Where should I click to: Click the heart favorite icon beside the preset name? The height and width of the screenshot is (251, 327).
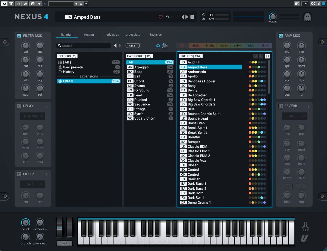point(161,17)
